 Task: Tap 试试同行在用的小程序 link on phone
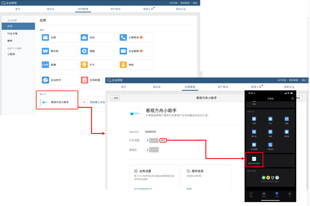tap(270, 182)
